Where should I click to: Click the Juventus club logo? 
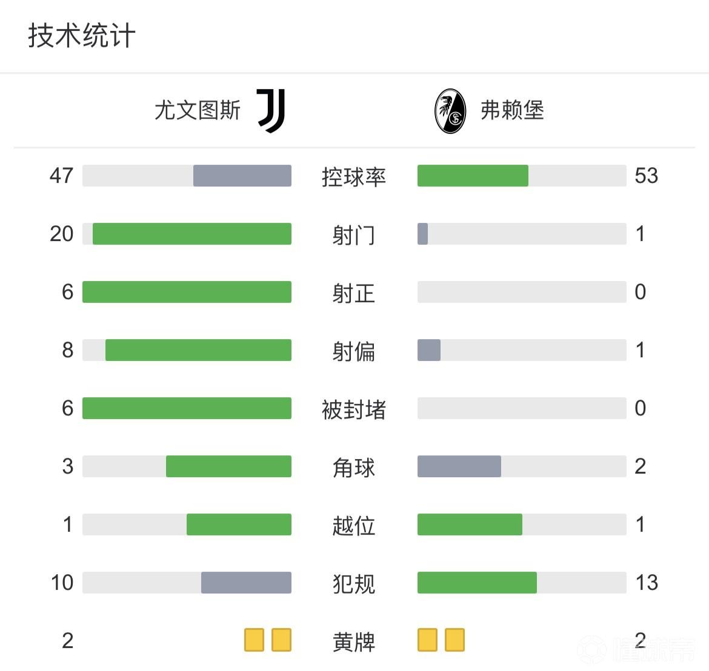(271, 111)
